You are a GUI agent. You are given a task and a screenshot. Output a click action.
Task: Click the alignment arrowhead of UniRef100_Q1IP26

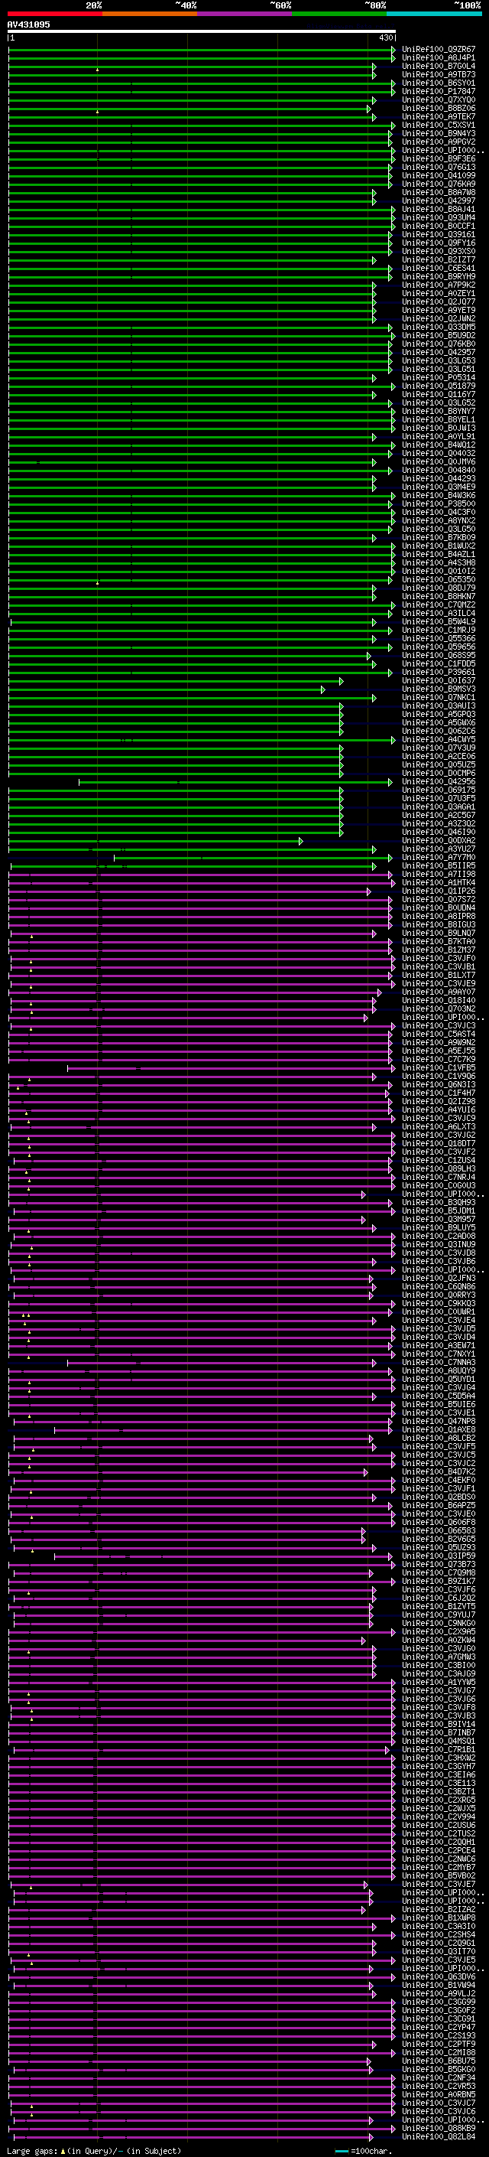[368, 891]
